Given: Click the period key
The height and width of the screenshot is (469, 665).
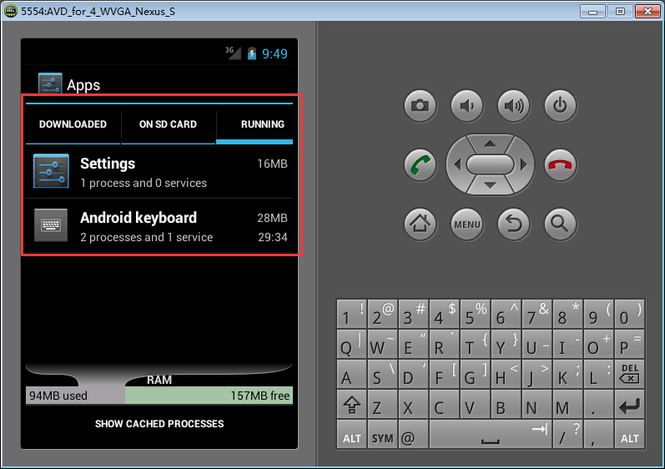Looking at the screenshot, I should click(598, 405).
